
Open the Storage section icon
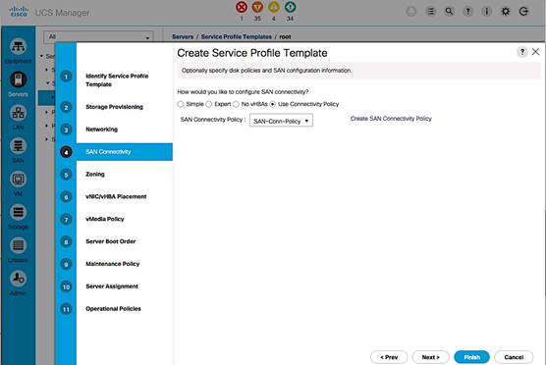click(x=18, y=212)
